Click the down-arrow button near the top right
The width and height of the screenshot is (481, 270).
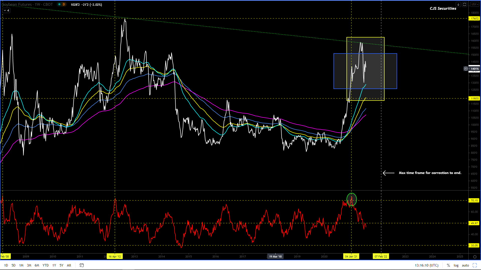(458, 4)
